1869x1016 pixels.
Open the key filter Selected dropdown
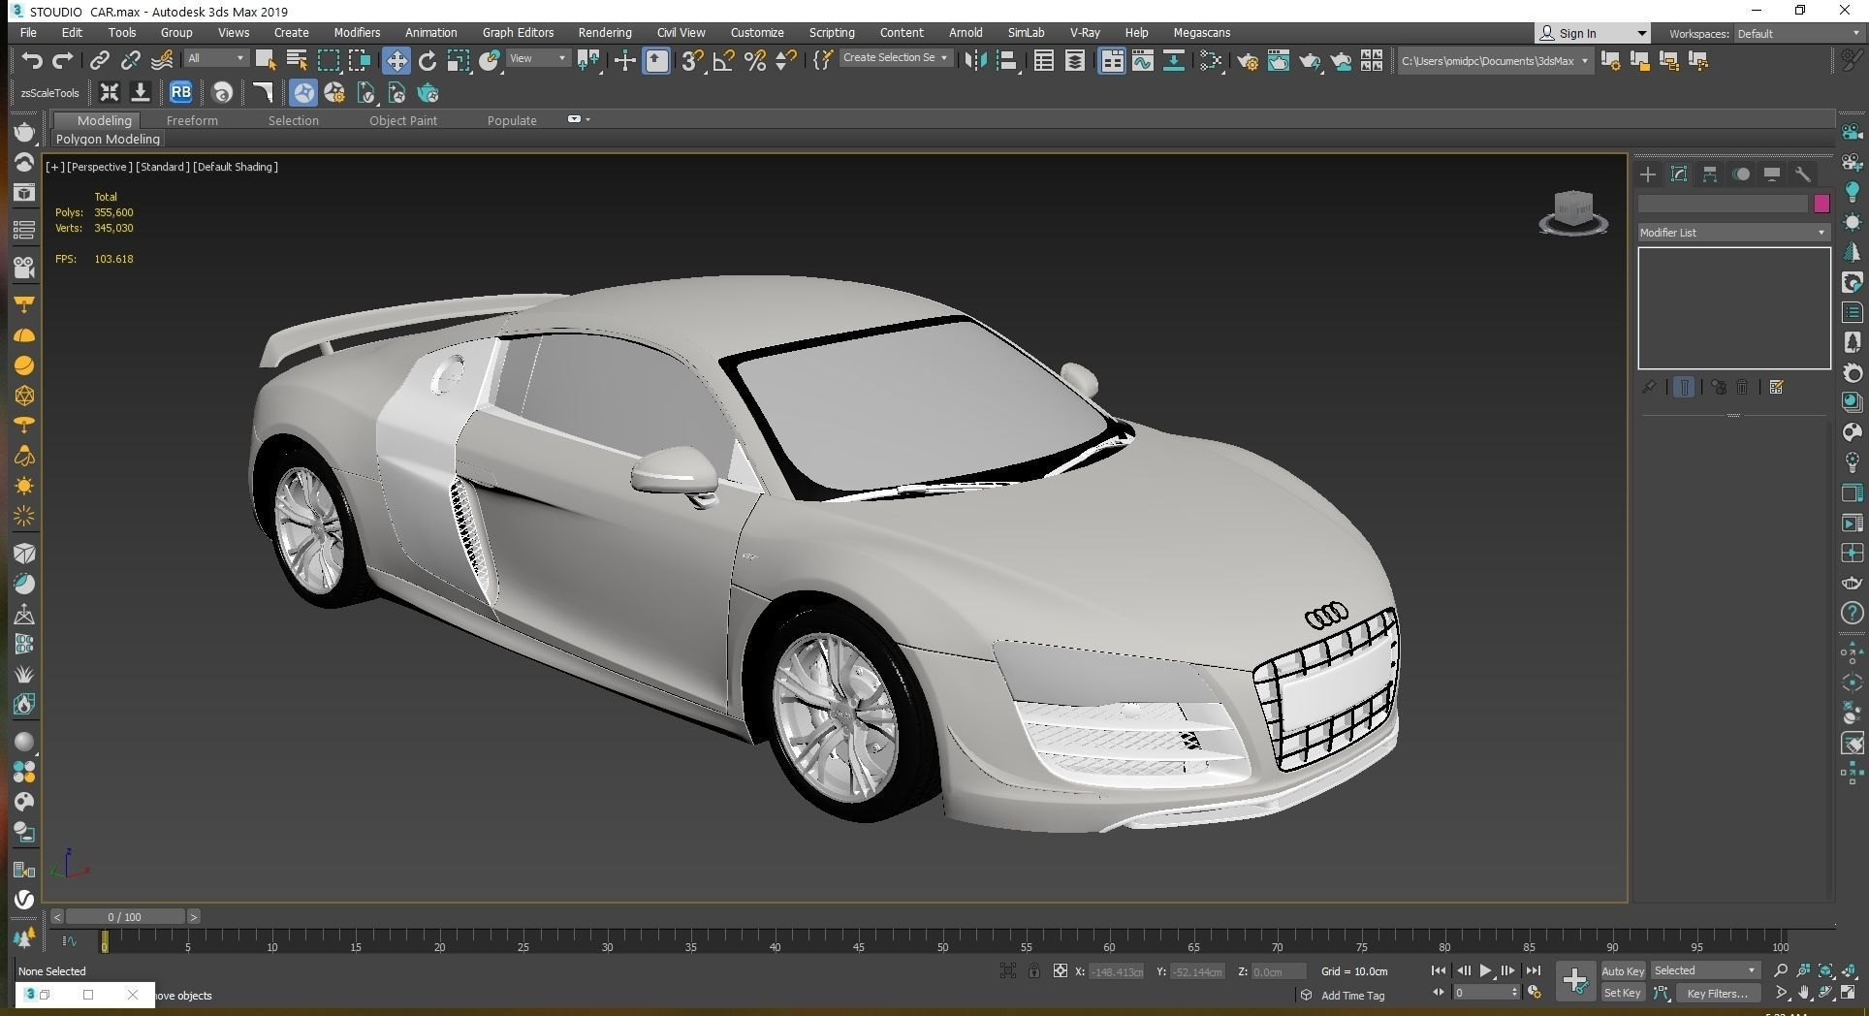tap(1704, 970)
